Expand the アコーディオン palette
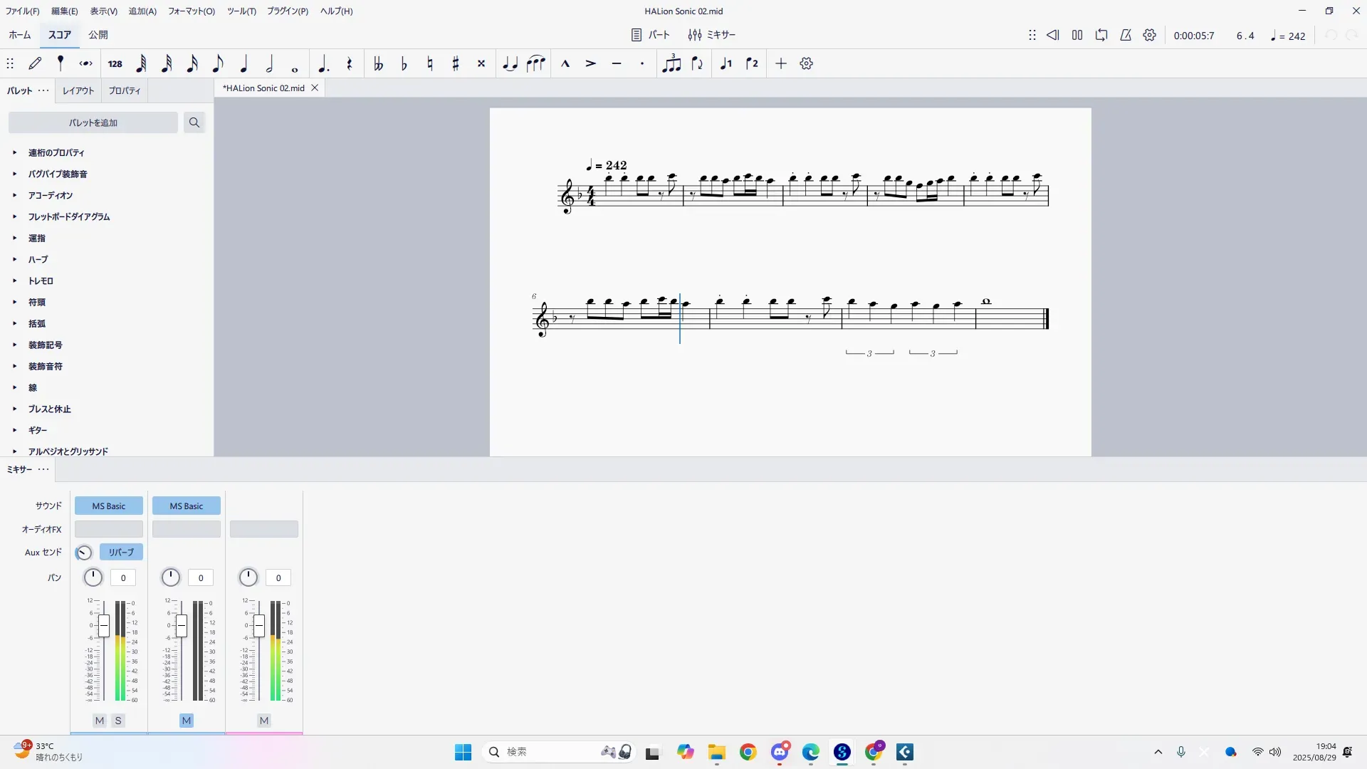This screenshot has height=769, width=1367. coord(50,195)
